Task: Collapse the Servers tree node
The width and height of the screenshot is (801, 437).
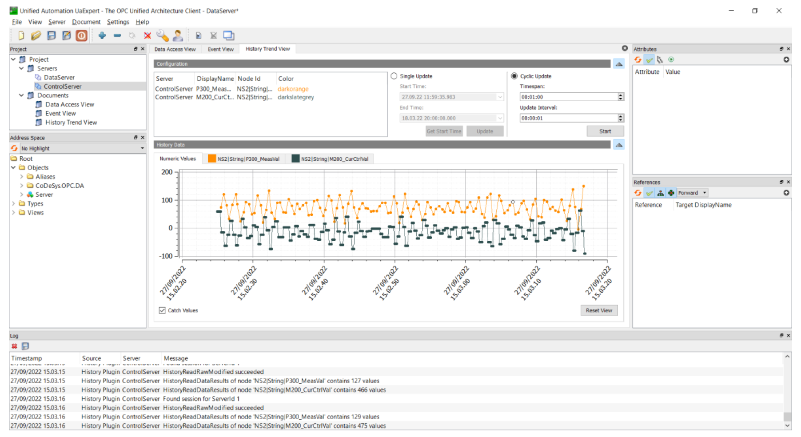Action: [x=21, y=68]
